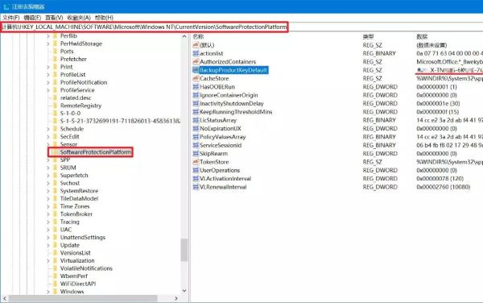Select the VLRenewalInterval value name
The height and width of the screenshot is (303, 483).
[223, 187]
